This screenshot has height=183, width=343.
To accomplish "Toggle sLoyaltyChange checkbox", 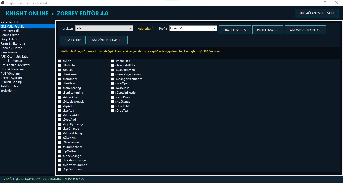I will 60,124.
